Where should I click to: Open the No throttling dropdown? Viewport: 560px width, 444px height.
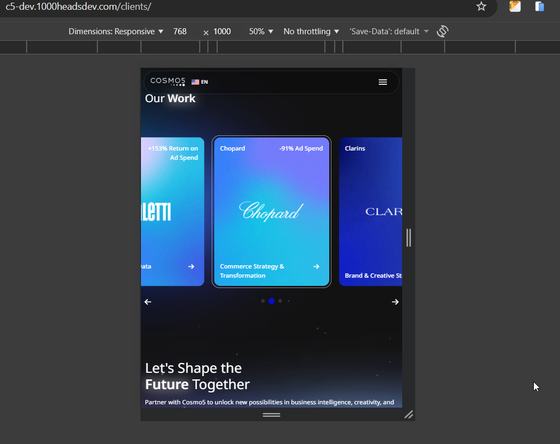coord(311,32)
